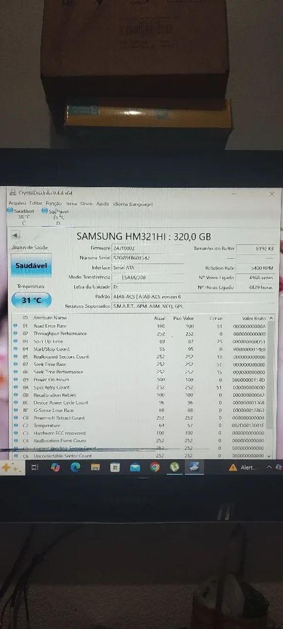Click the Attribute Name column header
The width and height of the screenshot is (283, 629).
coord(50,318)
